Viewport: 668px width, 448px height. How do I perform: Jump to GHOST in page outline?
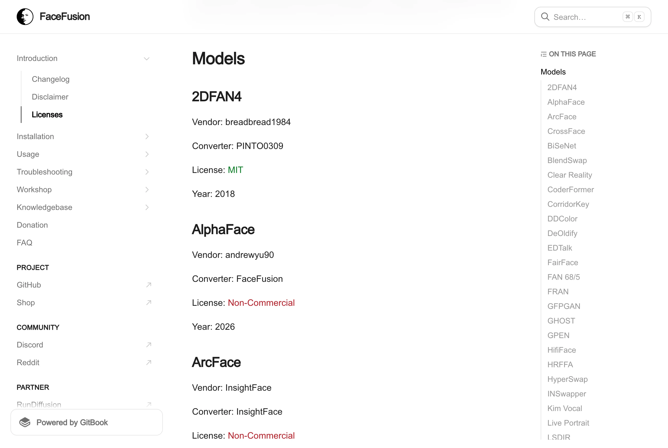pos(561,321)
